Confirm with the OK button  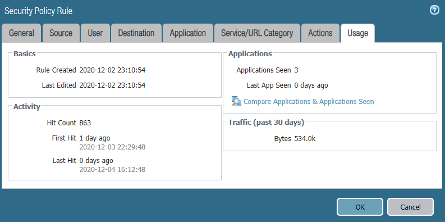coord(360,207)
